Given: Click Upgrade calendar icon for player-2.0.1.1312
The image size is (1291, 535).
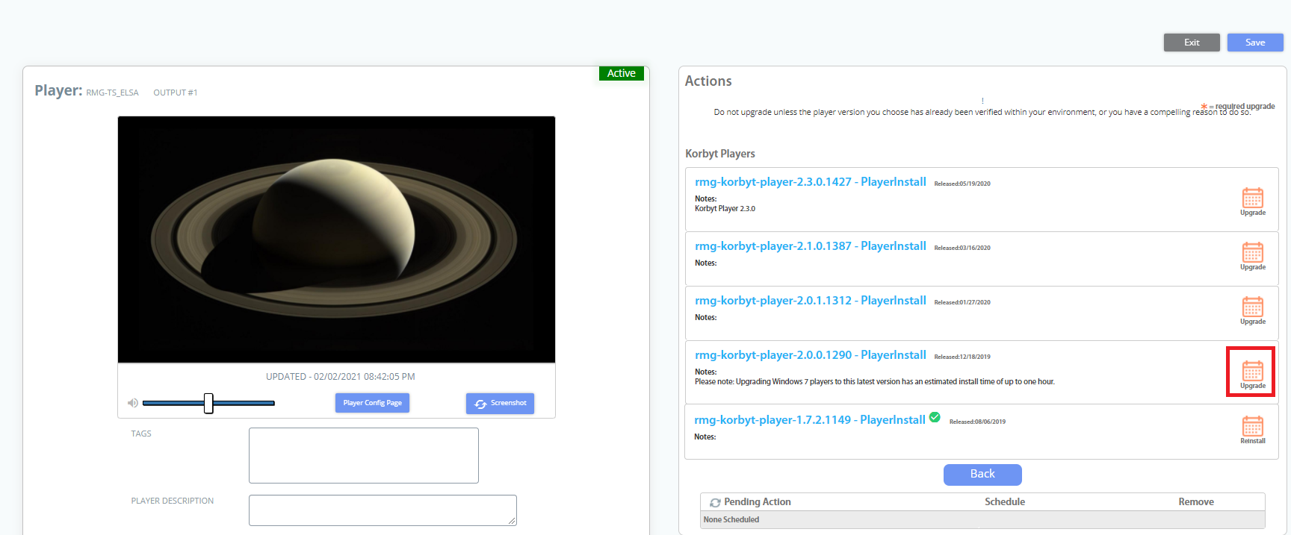Looking at the screenshot, I should pos(1253,307).
